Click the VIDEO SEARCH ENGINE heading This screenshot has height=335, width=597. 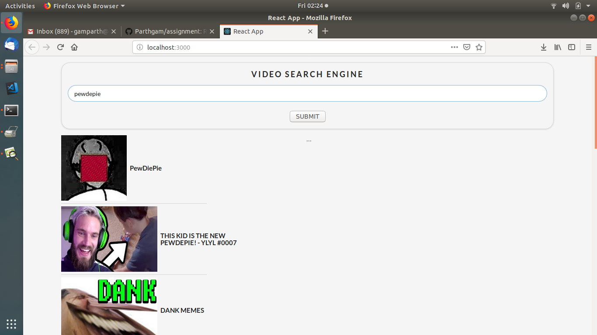[x=307, y=74]
